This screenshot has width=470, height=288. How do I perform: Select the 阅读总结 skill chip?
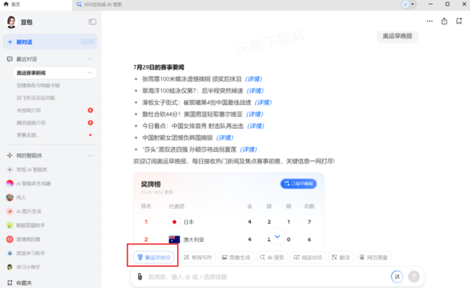(308, 257)
